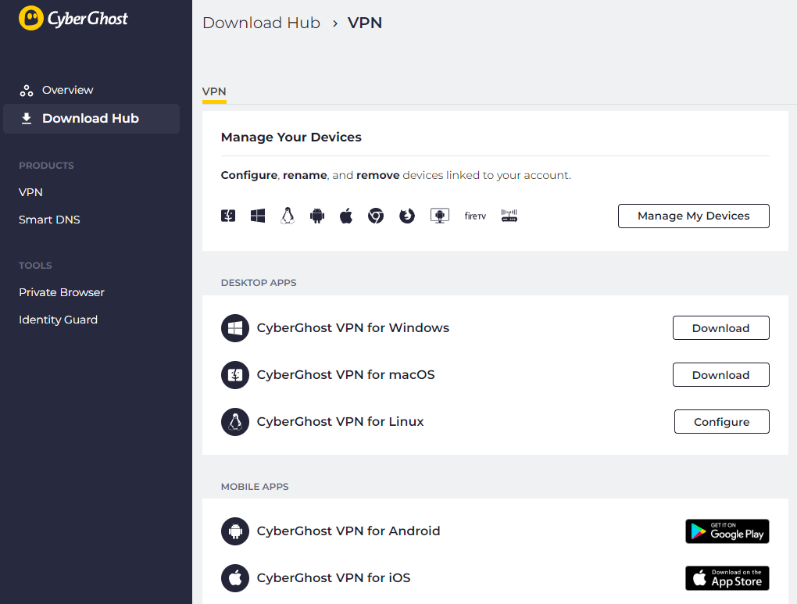Click Download Hub in the breadcrumb

(x=261, y=23)
